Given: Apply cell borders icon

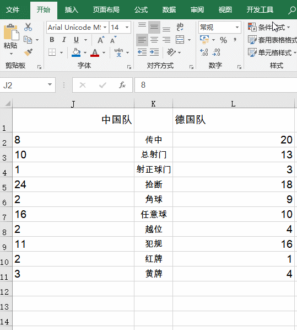Looking at the screenshot, I should (x=52, y=52).
